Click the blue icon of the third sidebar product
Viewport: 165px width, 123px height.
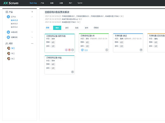click(x=8, y=37)
